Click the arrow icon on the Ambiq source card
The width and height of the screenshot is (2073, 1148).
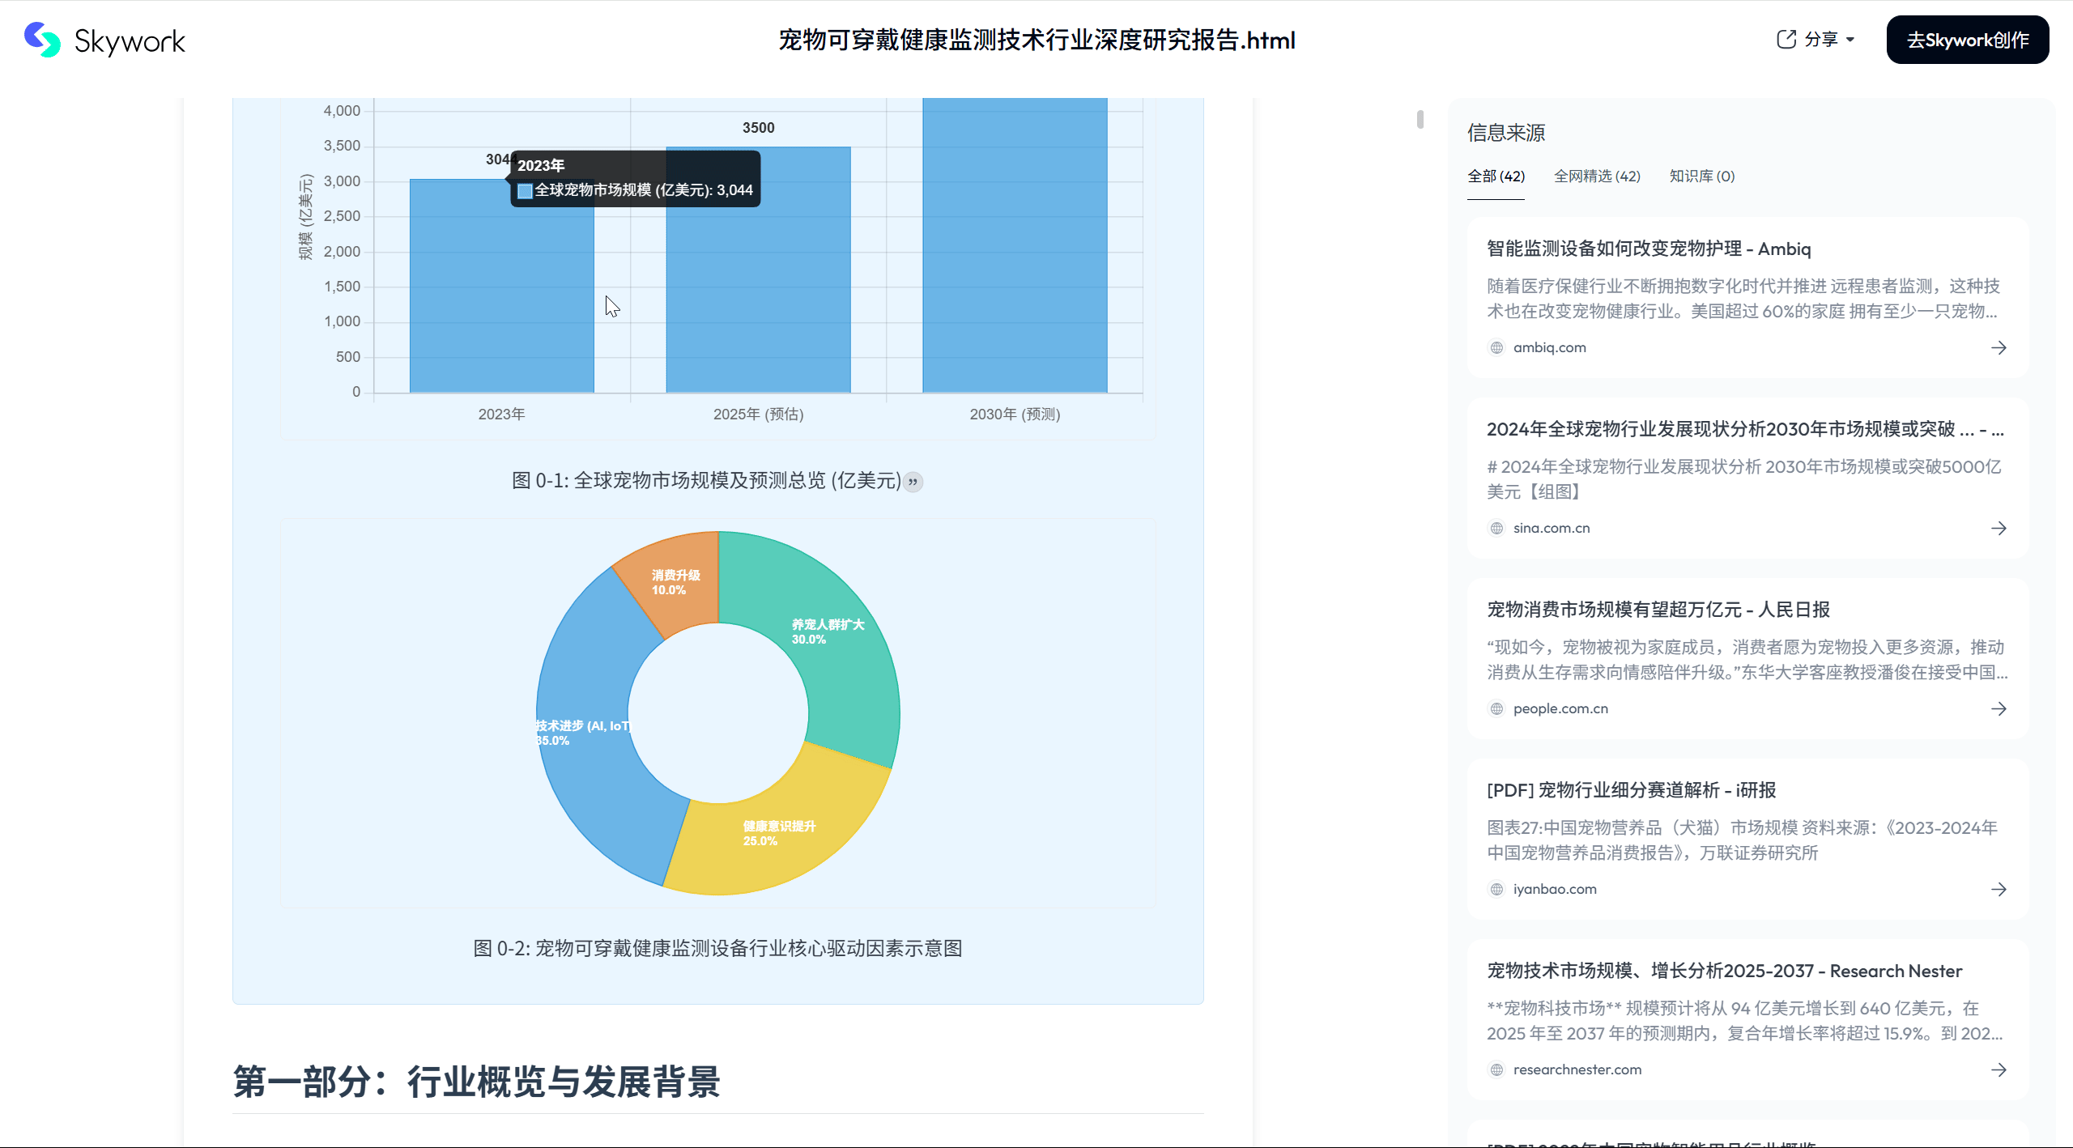(x=1999, y=347)
